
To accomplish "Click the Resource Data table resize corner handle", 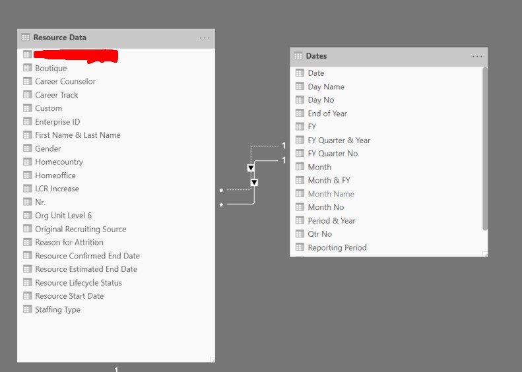I will [212, 359].
